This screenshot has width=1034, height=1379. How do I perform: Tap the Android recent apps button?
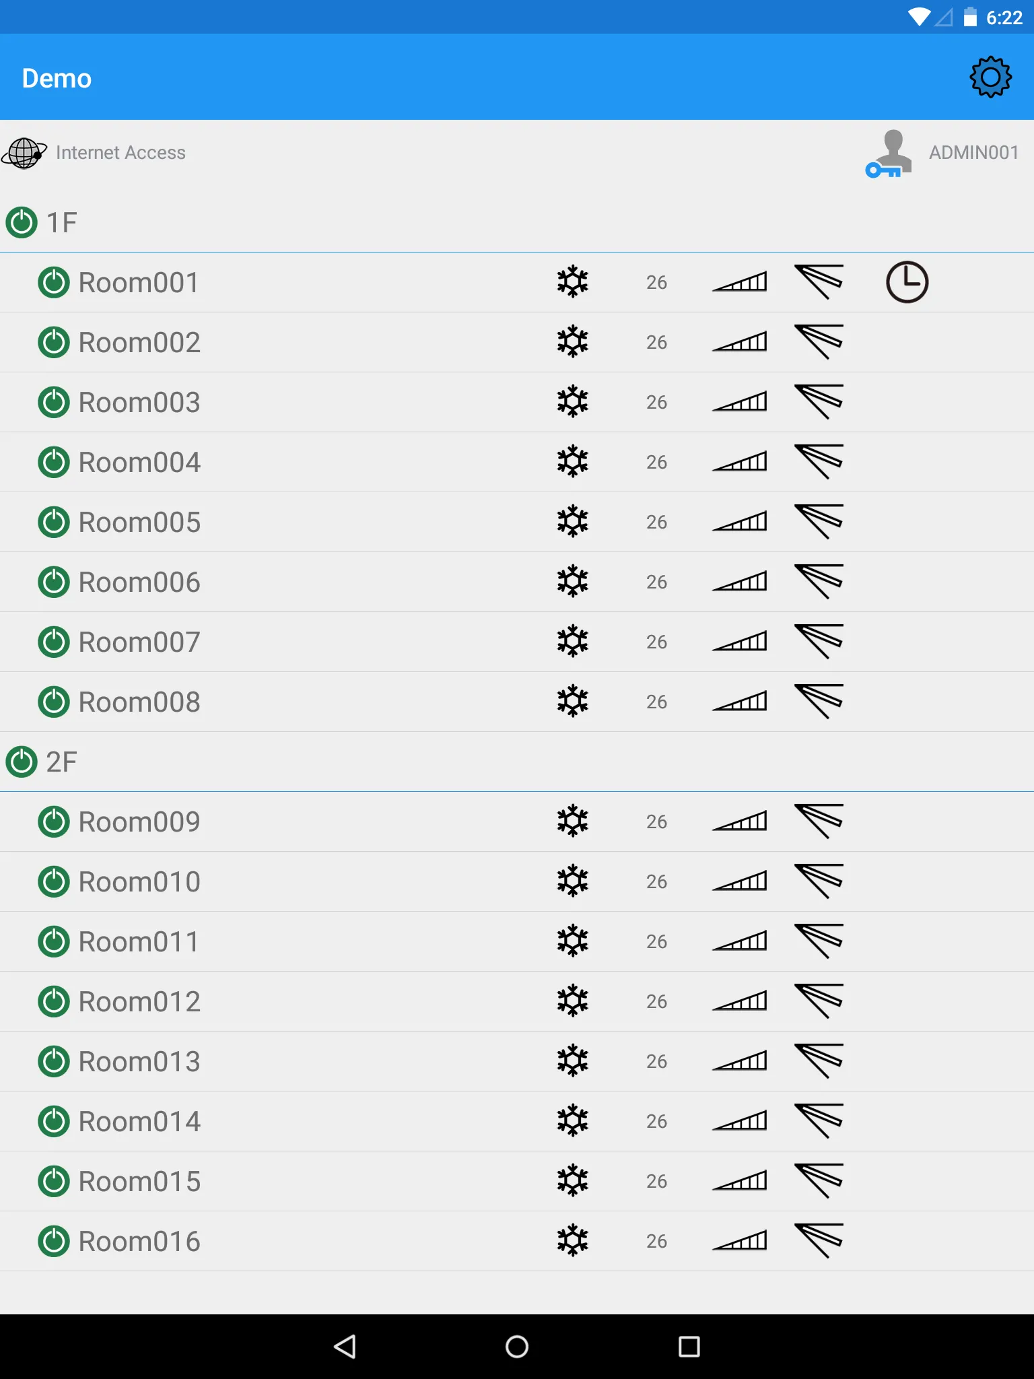click(x=689, y=1347)
